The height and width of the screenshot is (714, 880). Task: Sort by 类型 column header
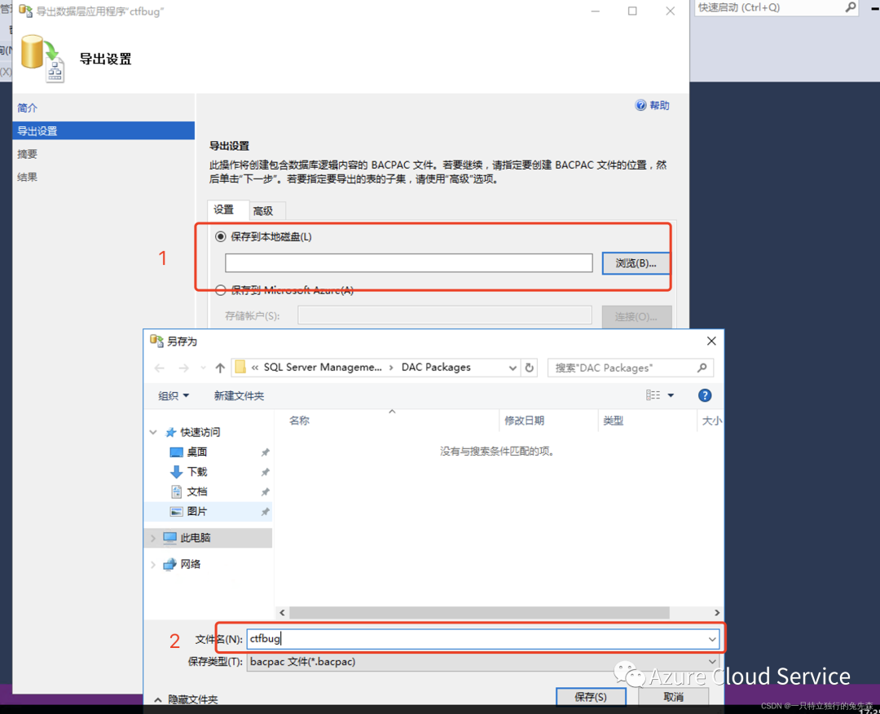pos(614,421)
